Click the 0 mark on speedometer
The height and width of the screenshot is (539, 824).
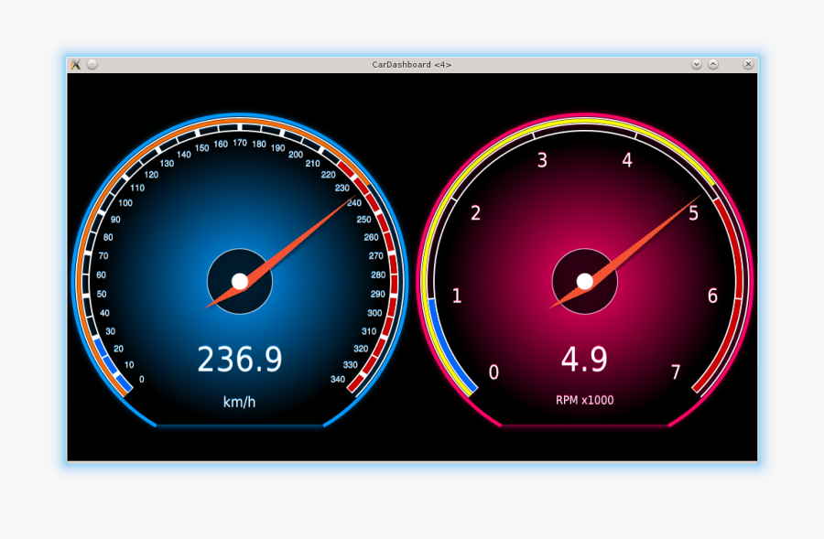tap(141, 379)
